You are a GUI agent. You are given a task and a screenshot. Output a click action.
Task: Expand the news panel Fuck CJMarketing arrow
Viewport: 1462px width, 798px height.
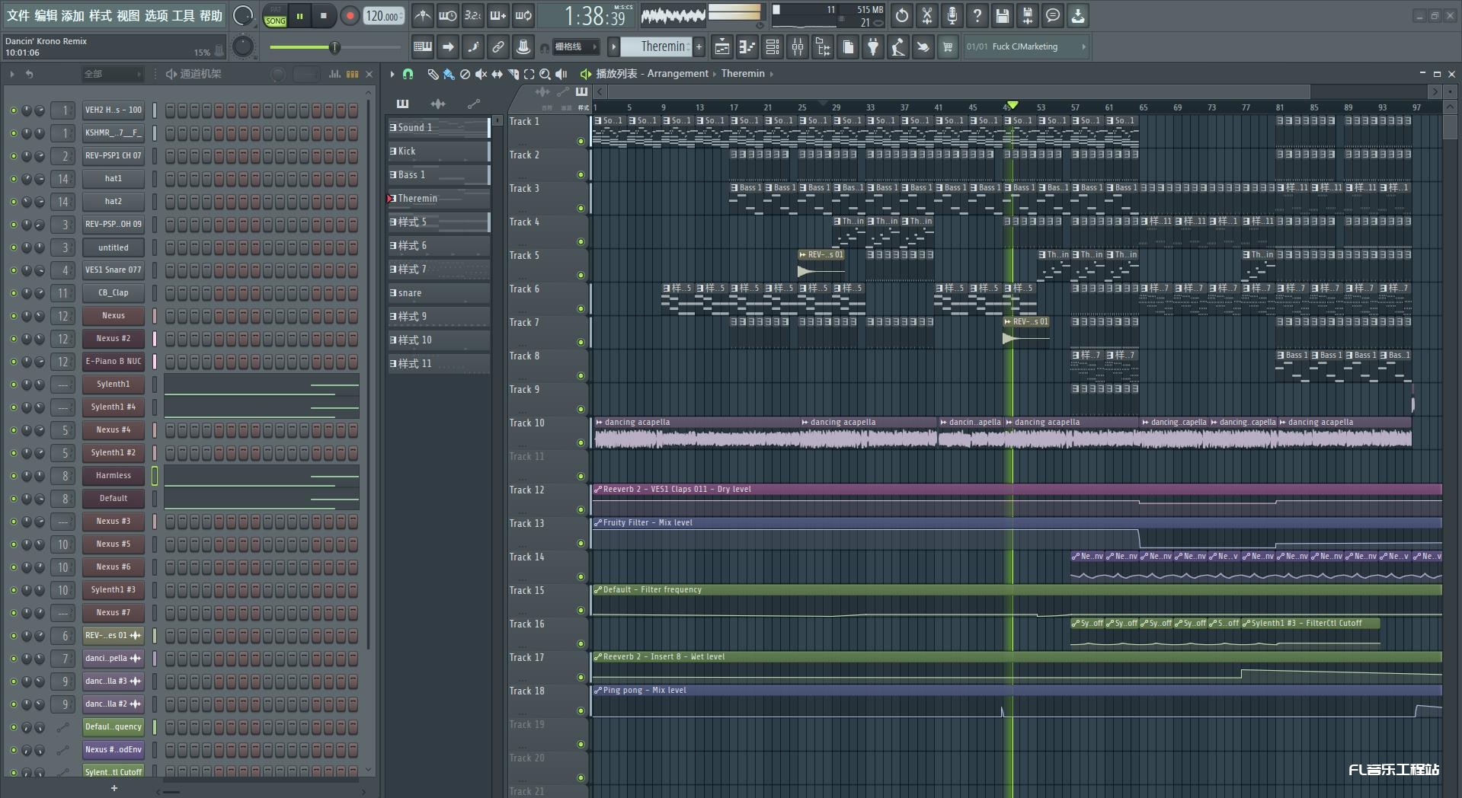(x=1083, y=47)
